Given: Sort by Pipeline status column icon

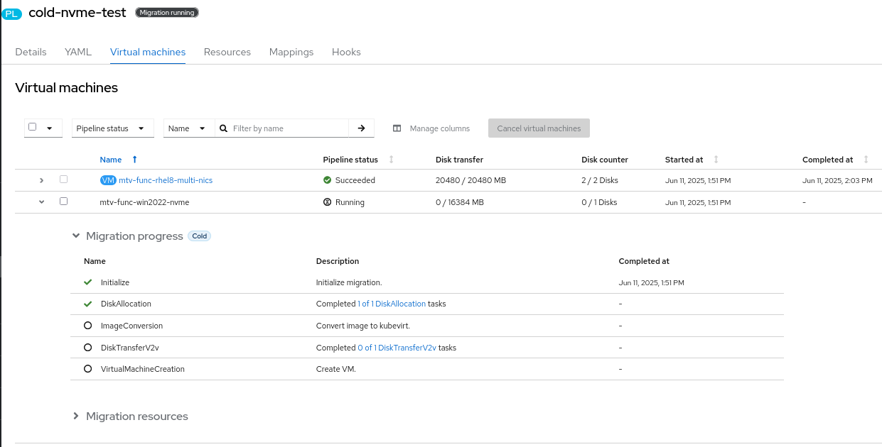Looking at the screenshot, I should point(391,160).
